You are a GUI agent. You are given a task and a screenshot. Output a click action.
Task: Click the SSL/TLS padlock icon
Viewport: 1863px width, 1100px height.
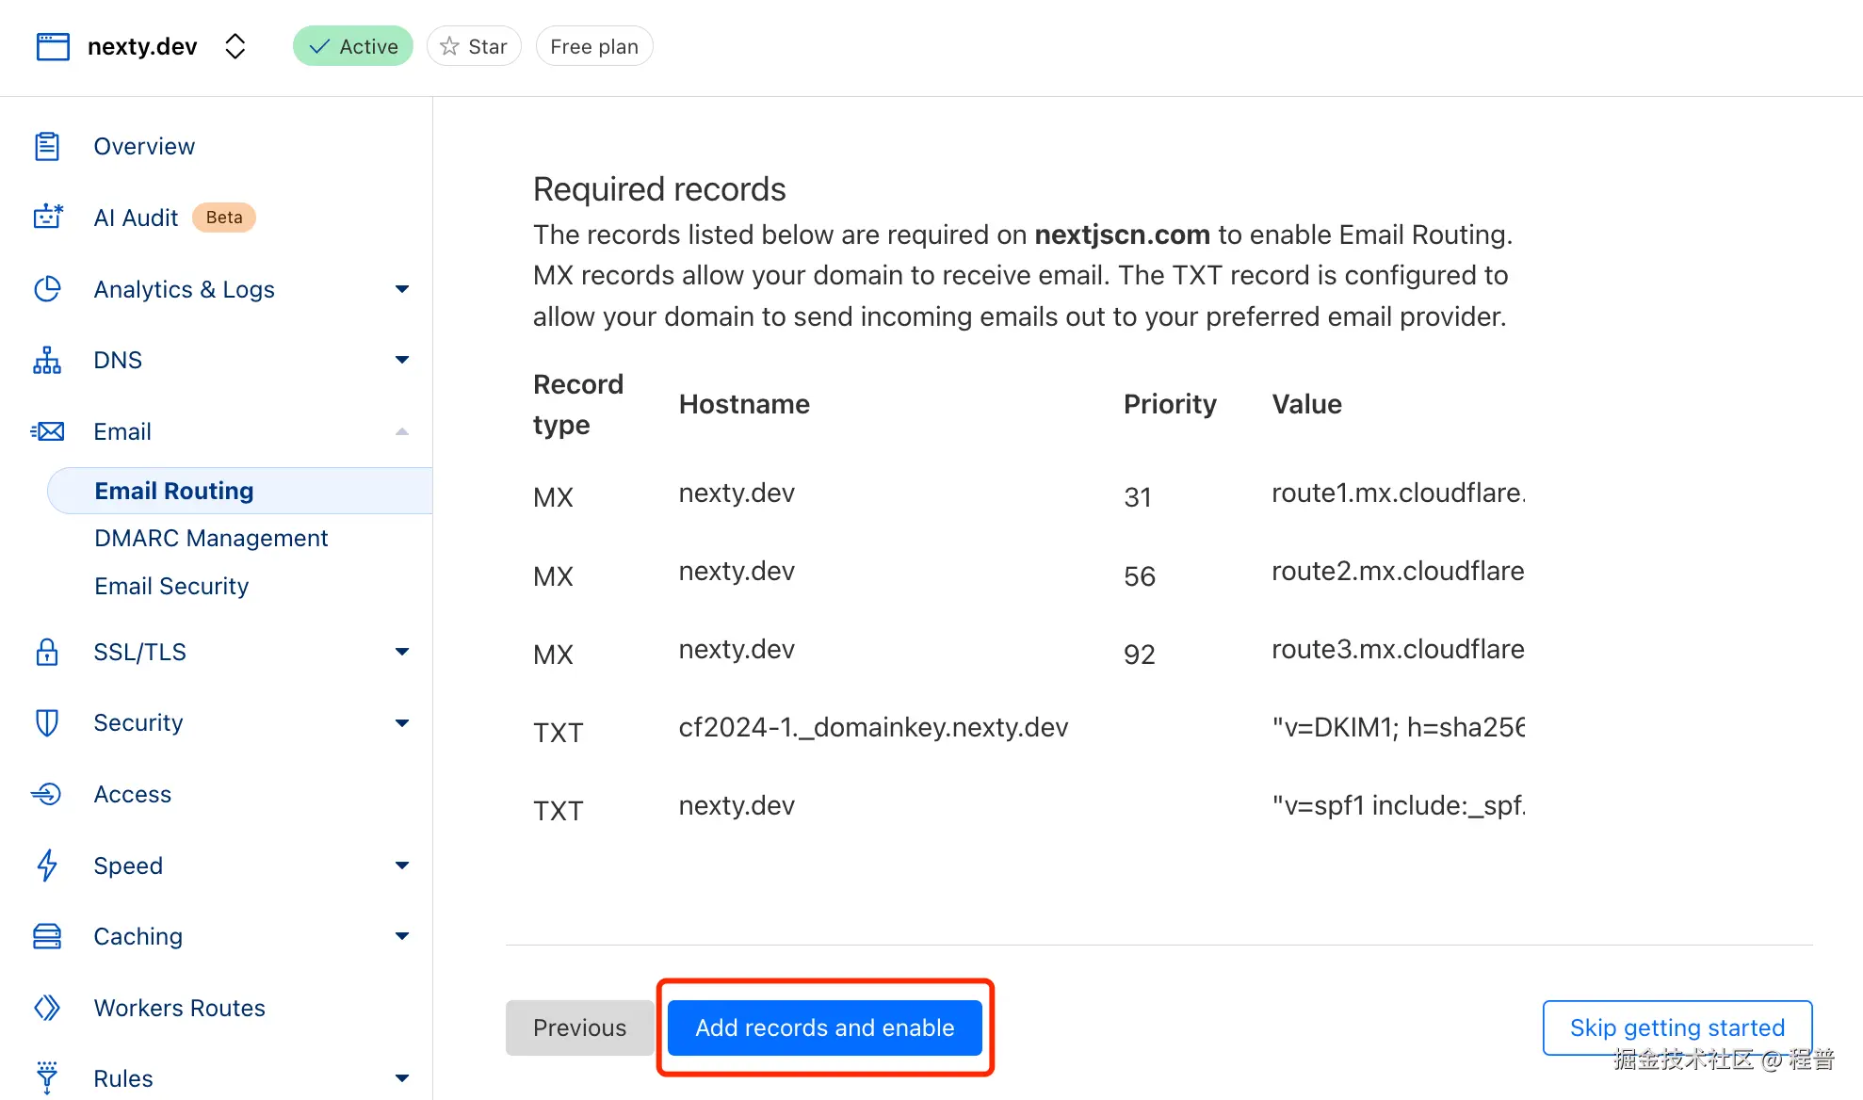47,652
